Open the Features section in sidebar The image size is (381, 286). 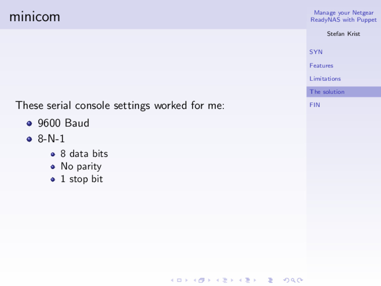coord(321,66)
